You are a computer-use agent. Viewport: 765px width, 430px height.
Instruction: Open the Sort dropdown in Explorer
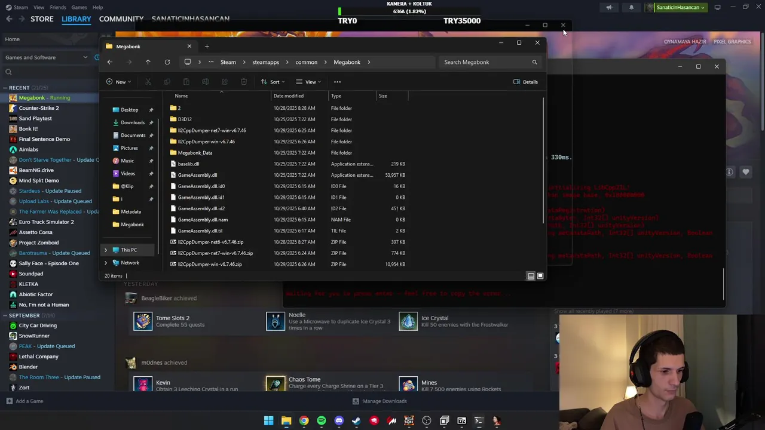273,82
